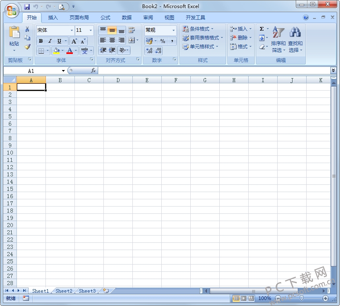Click the macro record icon in status bar
The image size is (340, 306).
click(x=26, y=298)
